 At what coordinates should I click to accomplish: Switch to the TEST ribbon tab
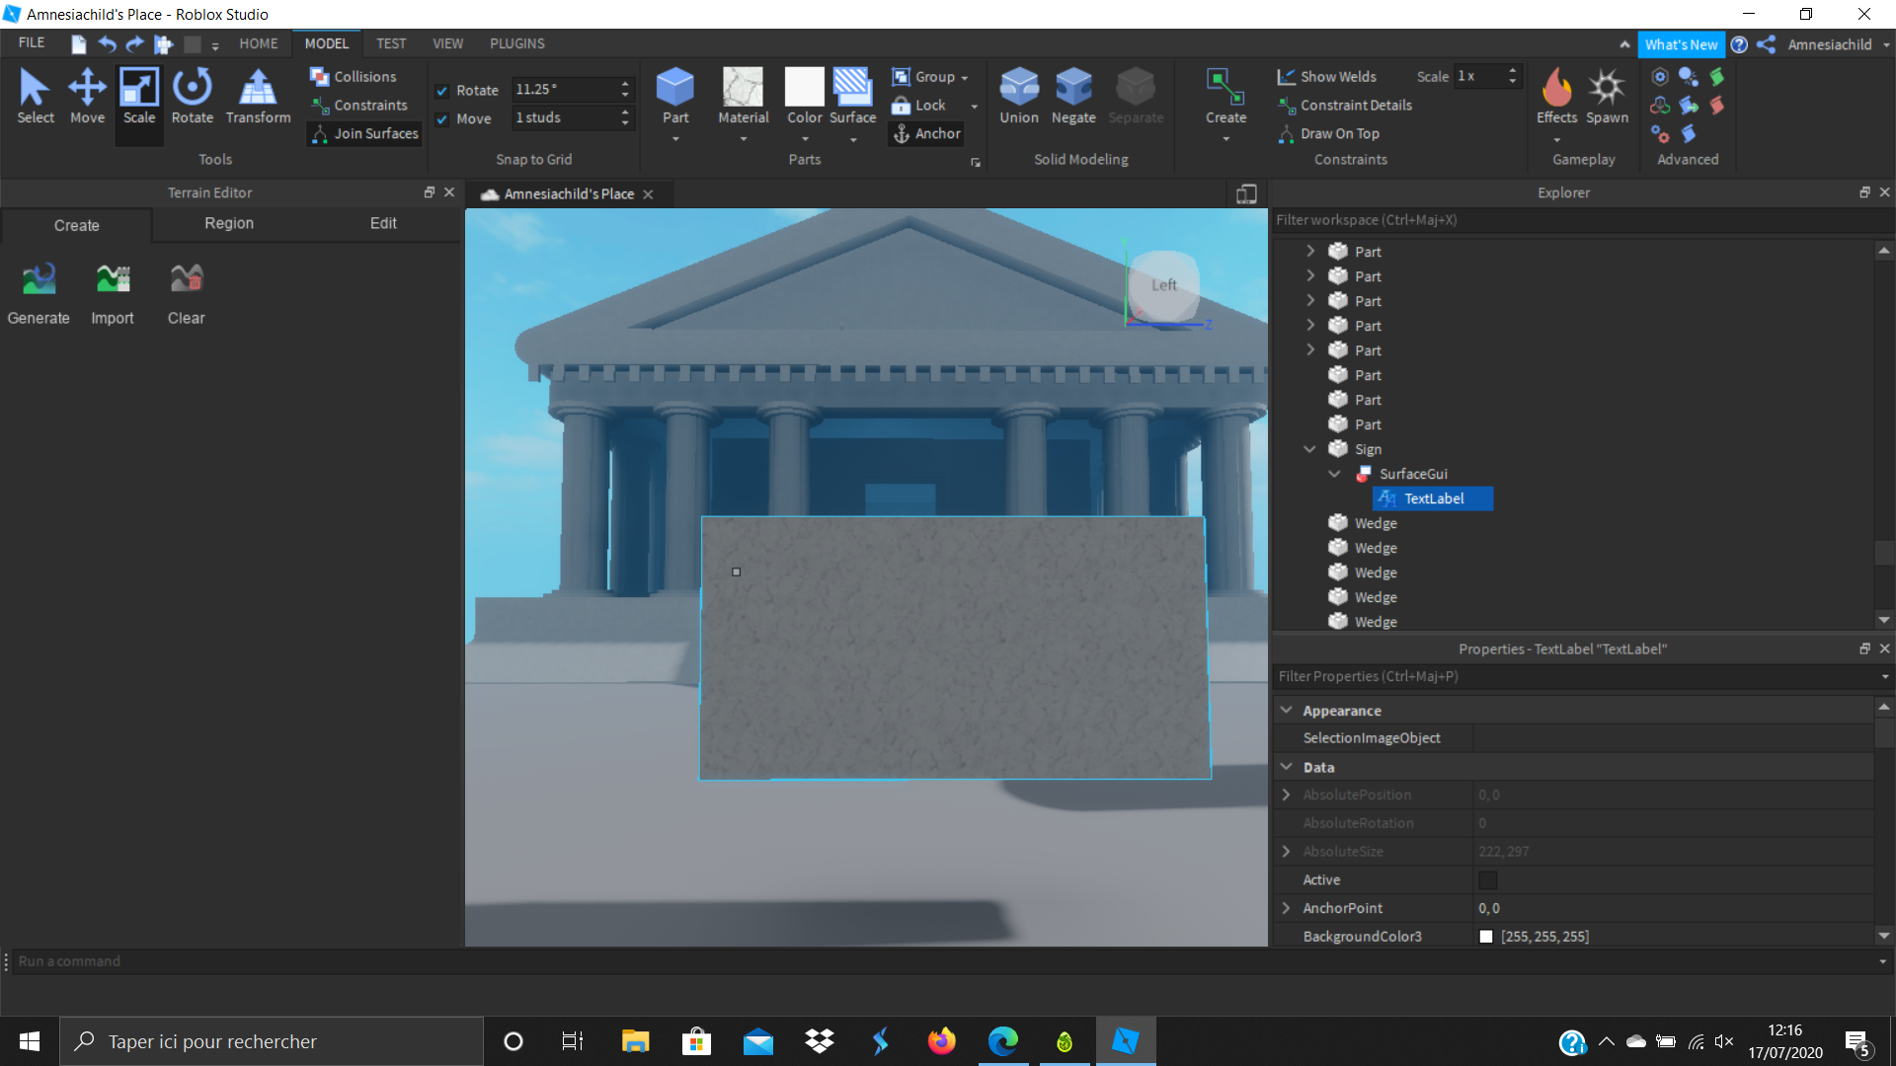[391, 43]
